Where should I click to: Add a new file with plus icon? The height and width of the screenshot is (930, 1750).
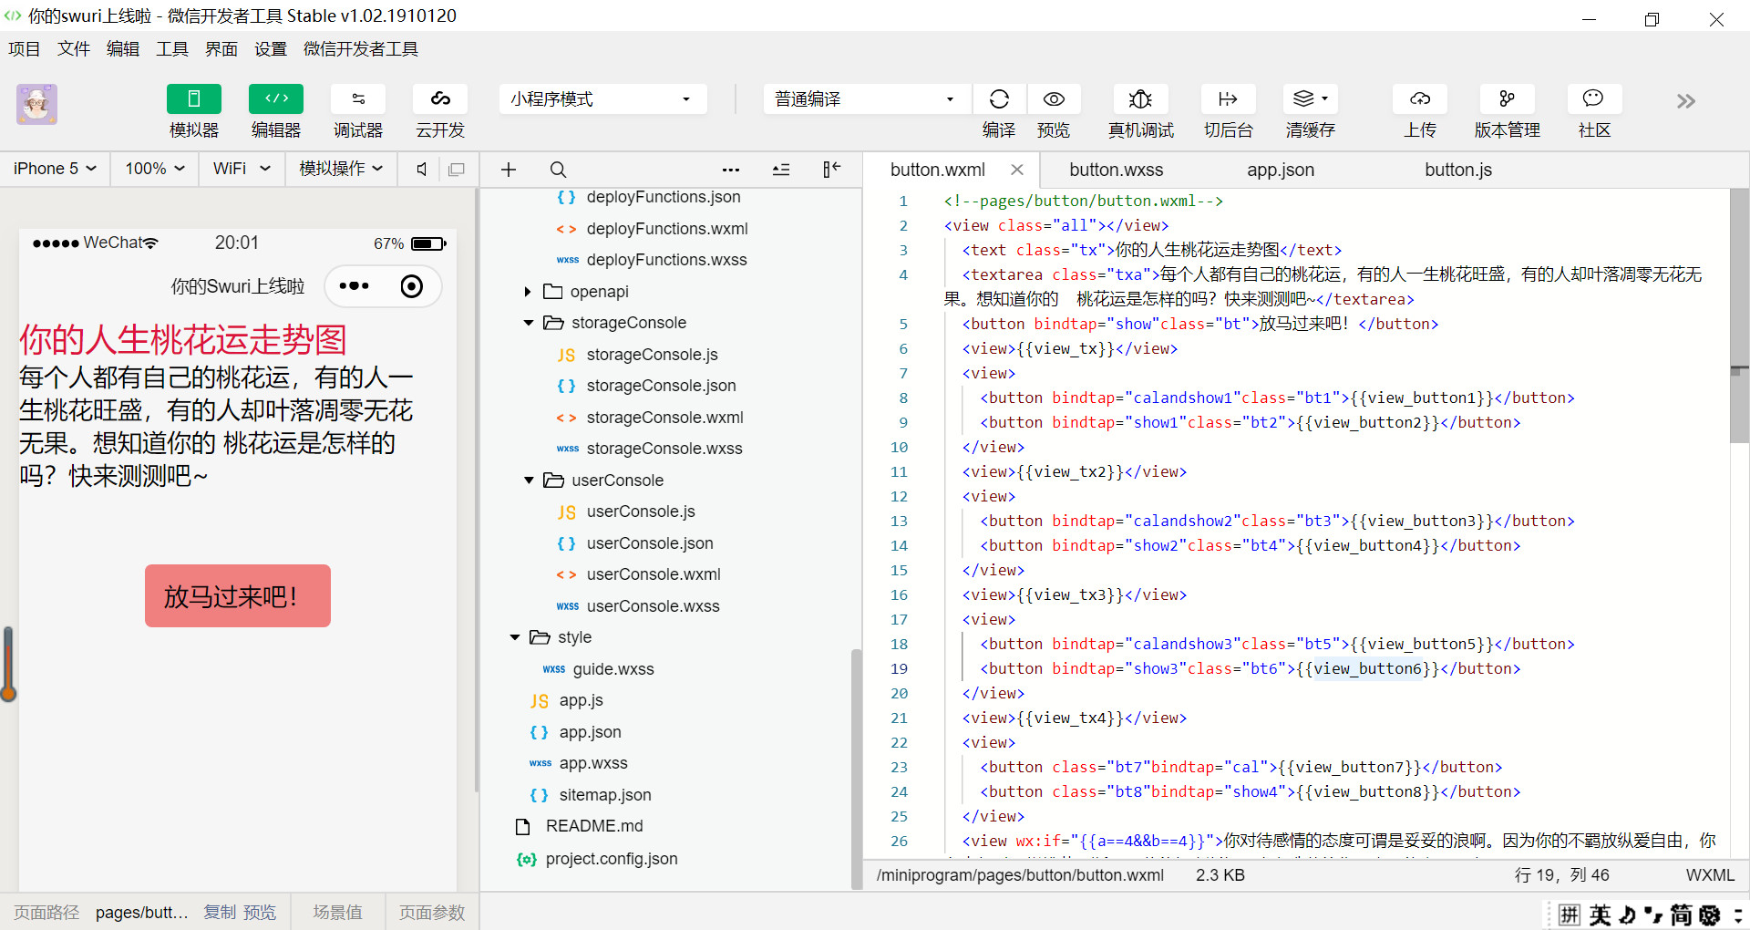click(x=509, y=170)
